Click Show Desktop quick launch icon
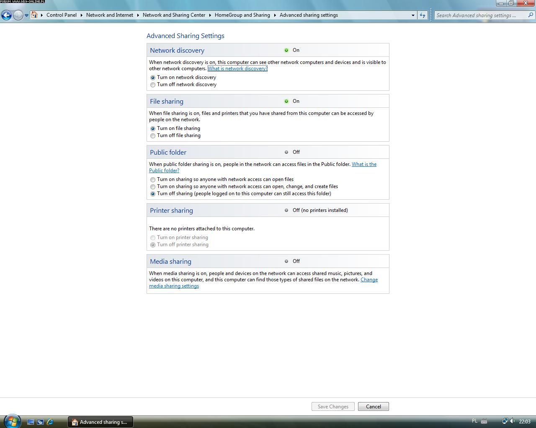Image resolution: width=536 pixels, height=428 pixels. 31,422
